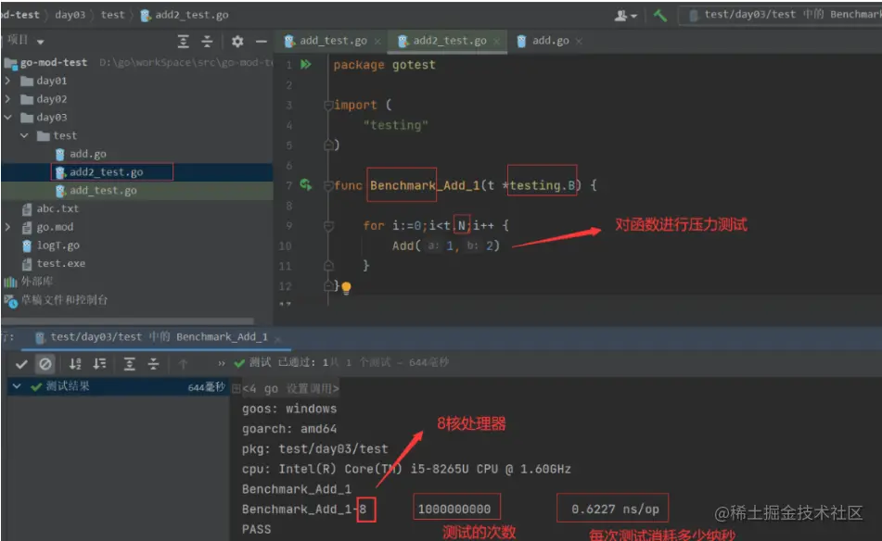Click the 'testing' import string in editor
The image size is (882, 541).
[395, 125]
